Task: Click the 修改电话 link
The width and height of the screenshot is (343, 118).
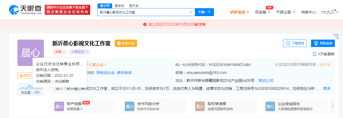Action: click(x=124, y=73)
